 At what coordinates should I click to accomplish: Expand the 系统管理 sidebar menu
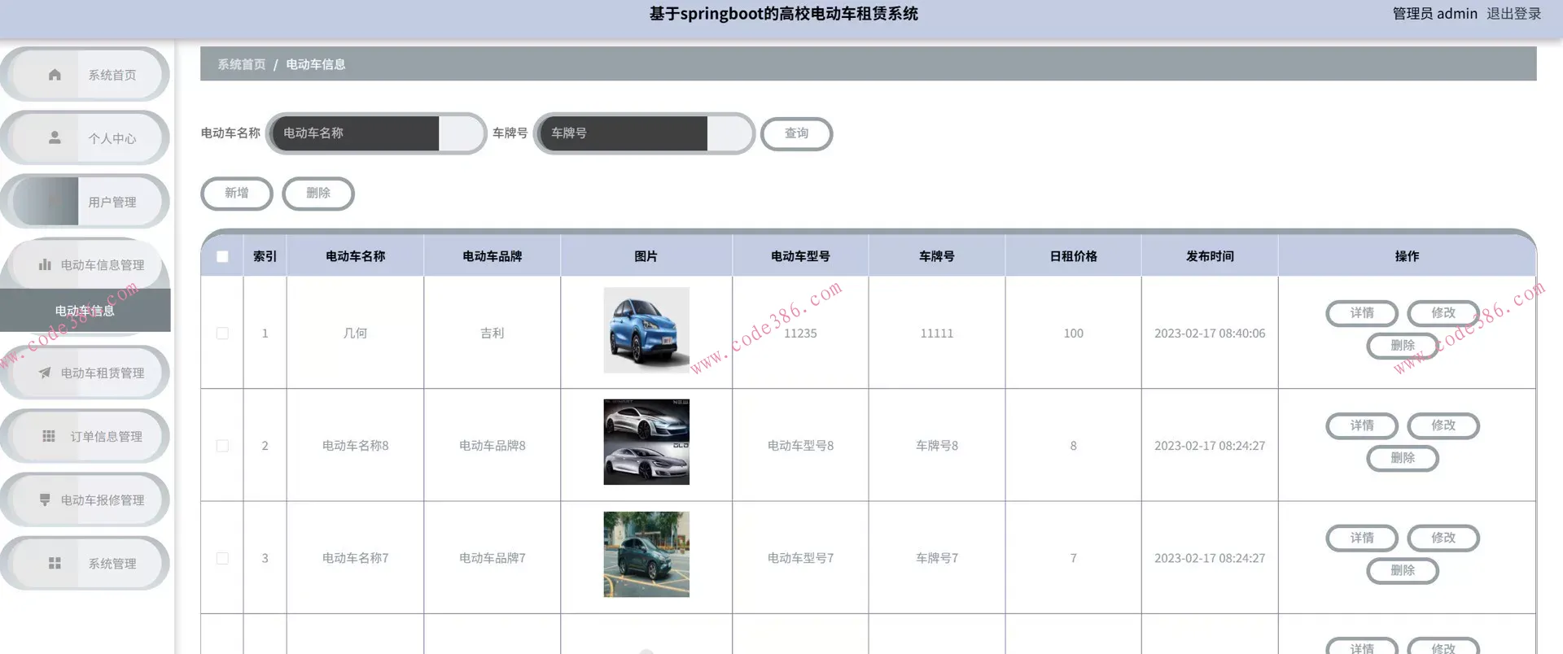[x=85, y=563]
